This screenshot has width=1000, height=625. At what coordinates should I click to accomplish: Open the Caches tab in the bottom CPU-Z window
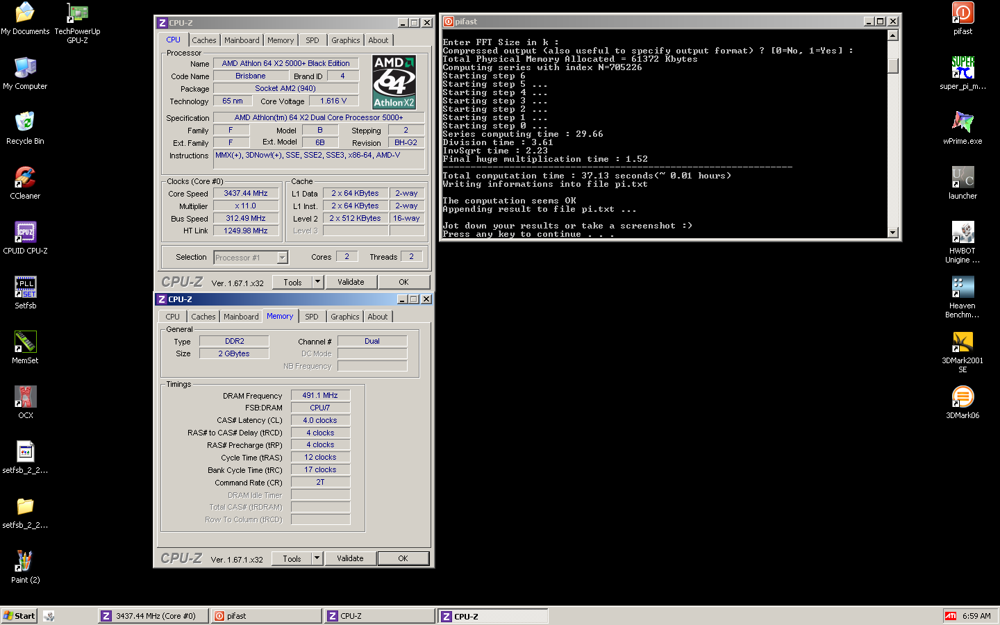pyautogui.click(x=203, y=317)
